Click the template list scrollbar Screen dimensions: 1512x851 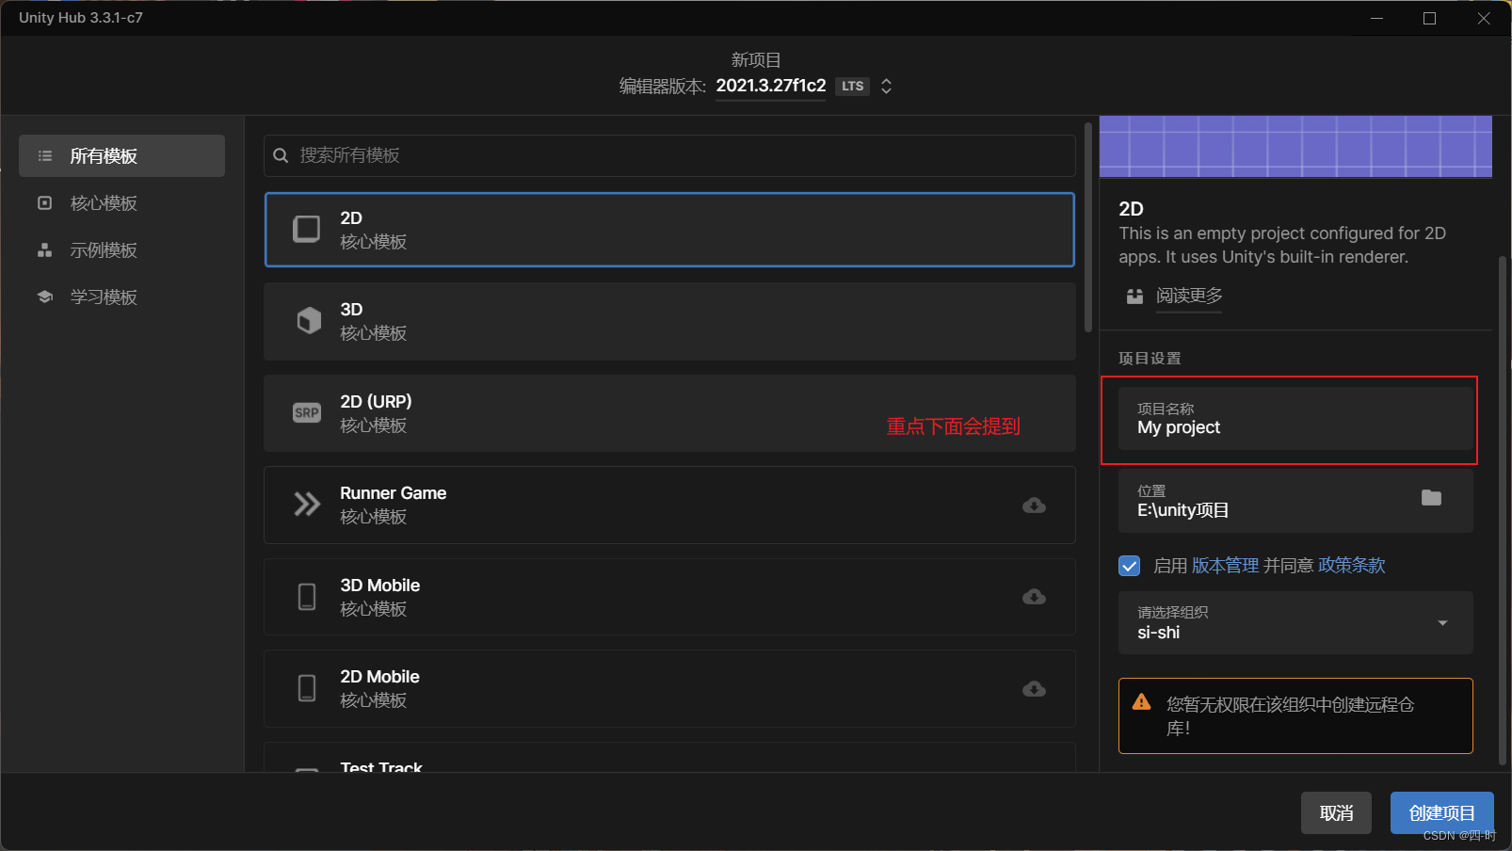1088,227
